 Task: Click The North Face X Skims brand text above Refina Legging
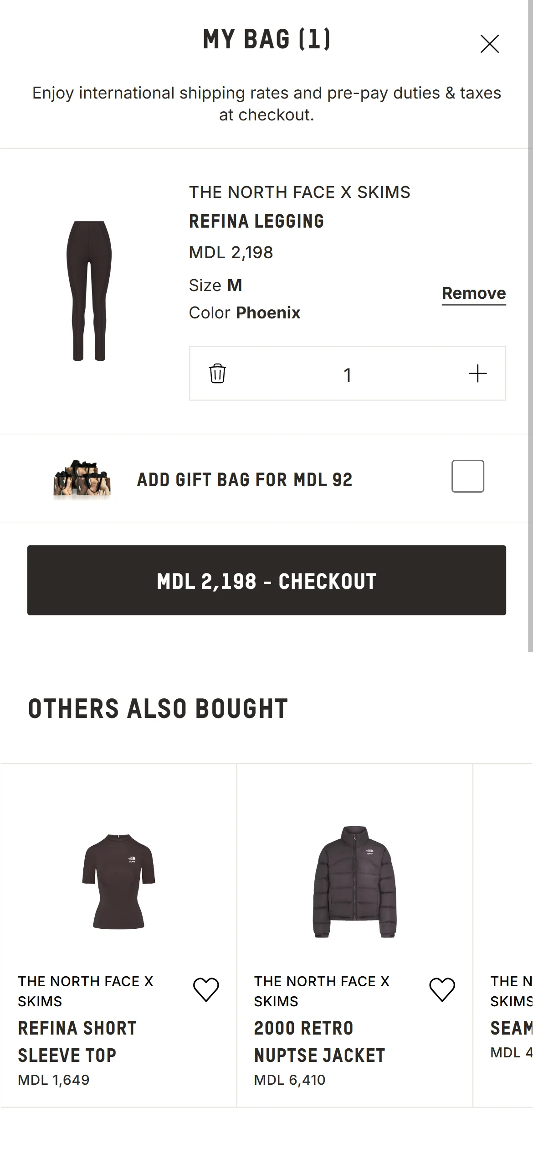(299, 192)
